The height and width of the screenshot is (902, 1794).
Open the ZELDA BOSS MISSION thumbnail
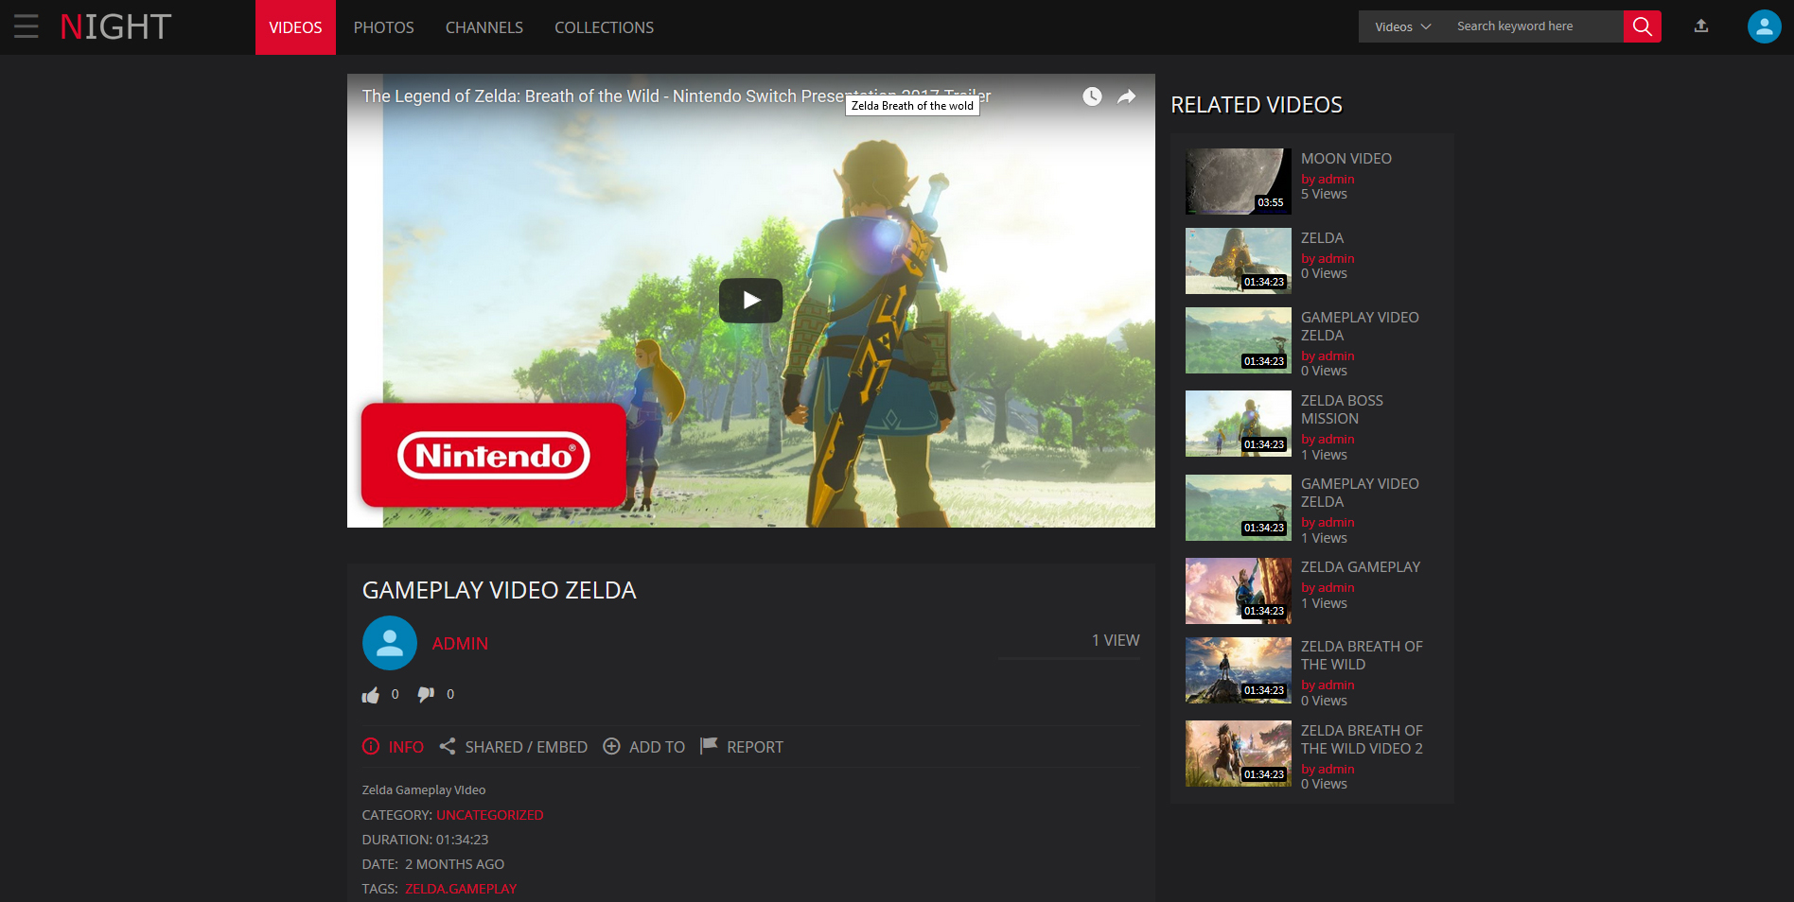[1239, 424]
